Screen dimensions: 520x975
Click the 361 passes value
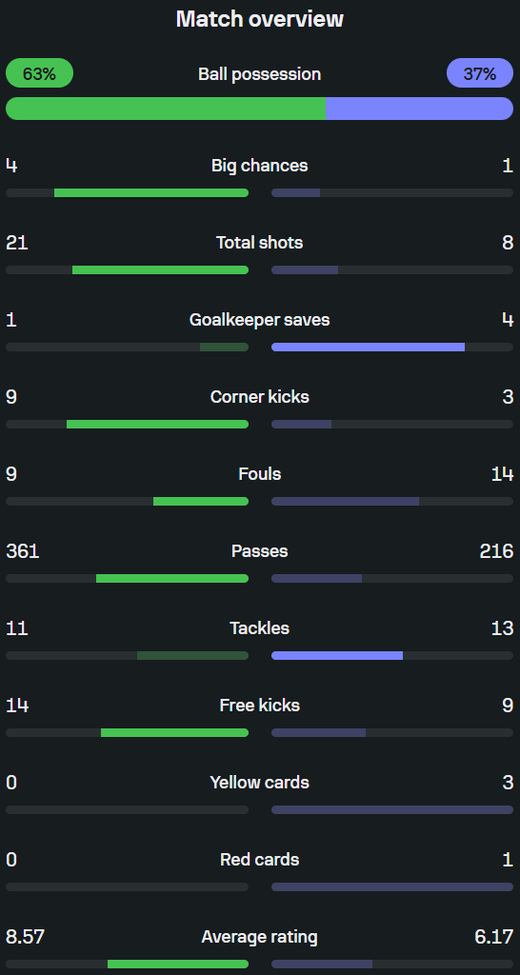pos(23,551)
